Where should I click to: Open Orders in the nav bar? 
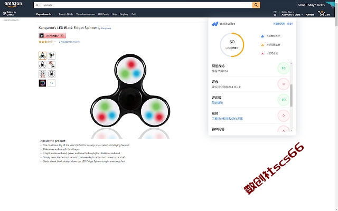310,15
